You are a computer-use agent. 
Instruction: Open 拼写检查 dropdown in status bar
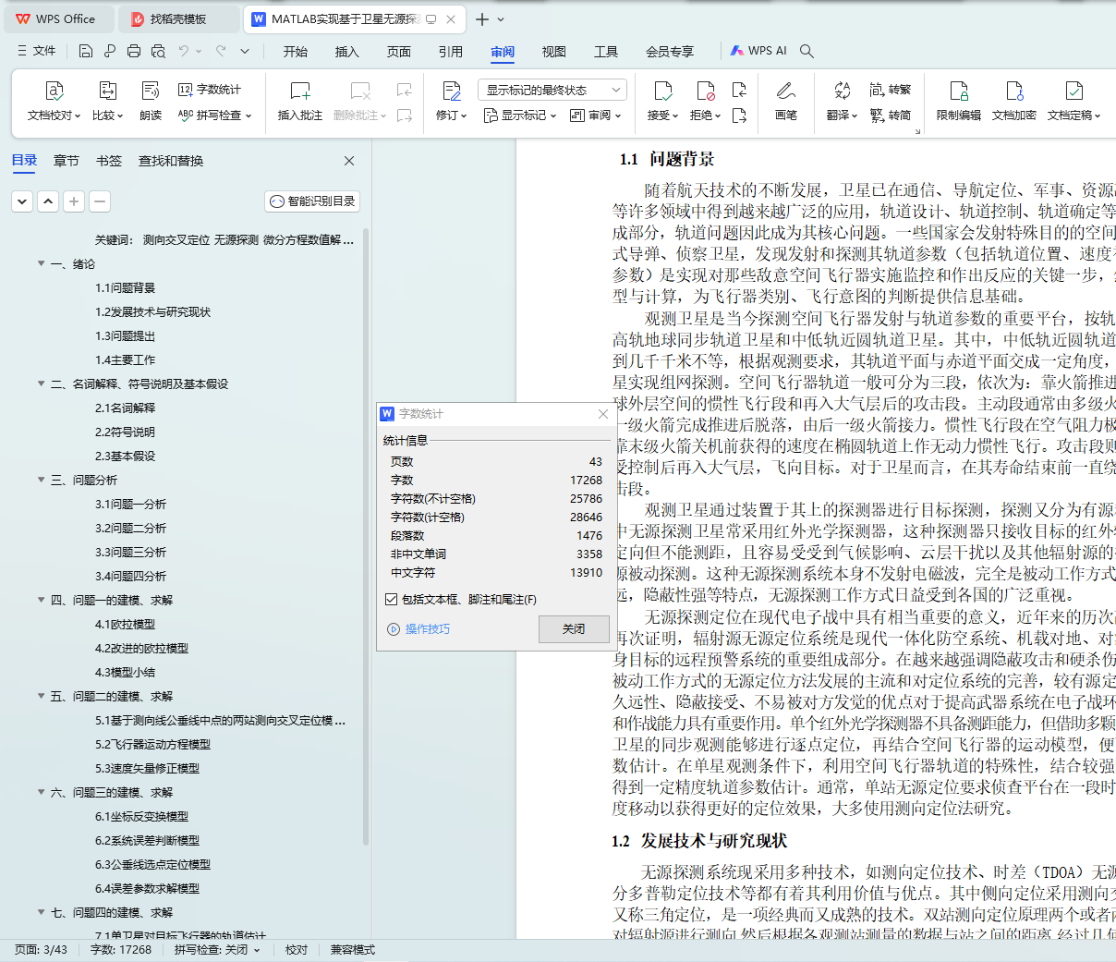click(217, 950)
